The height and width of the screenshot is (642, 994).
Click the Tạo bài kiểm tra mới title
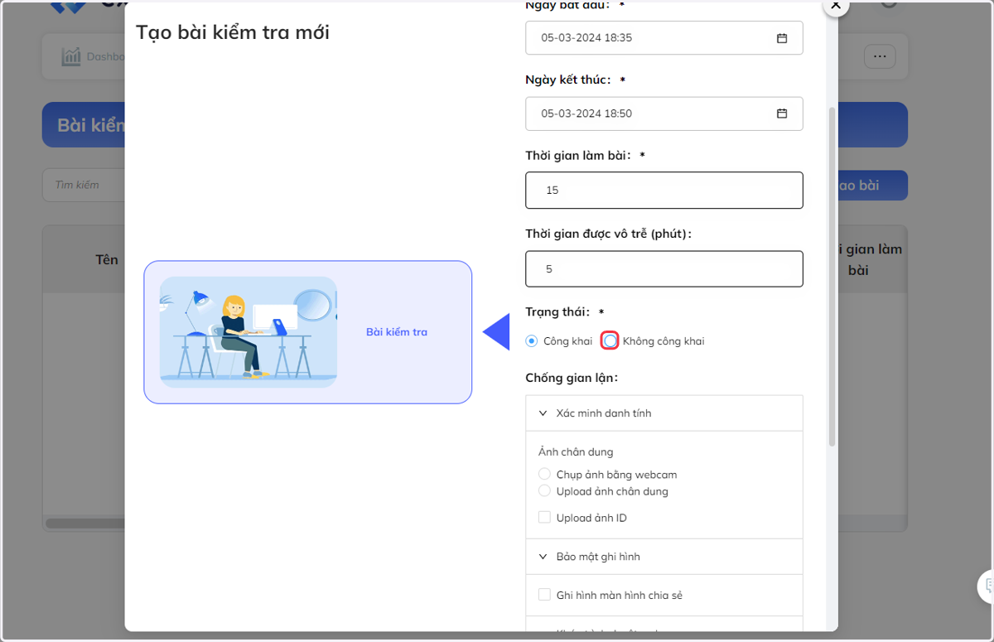(233, 32)
